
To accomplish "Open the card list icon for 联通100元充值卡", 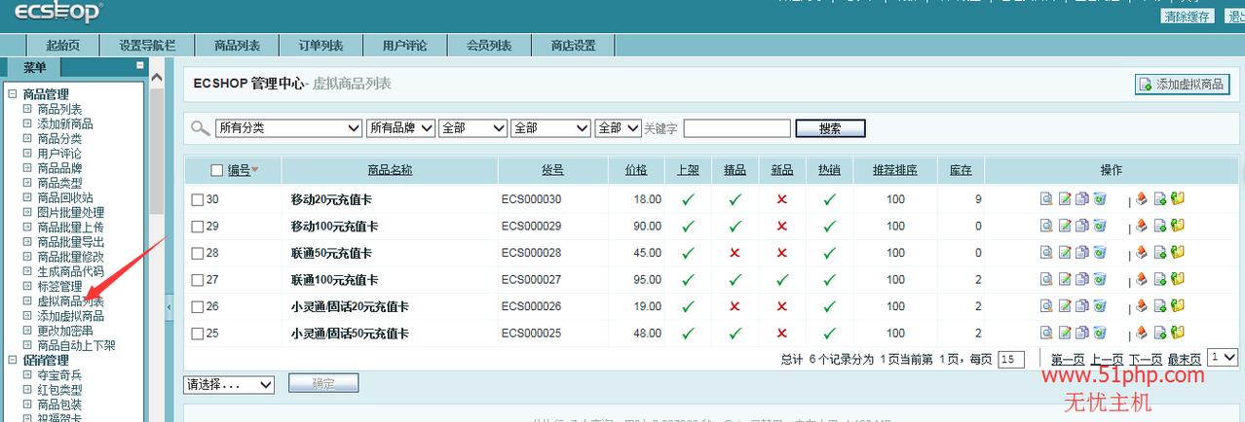I will tap(1159, 280).
